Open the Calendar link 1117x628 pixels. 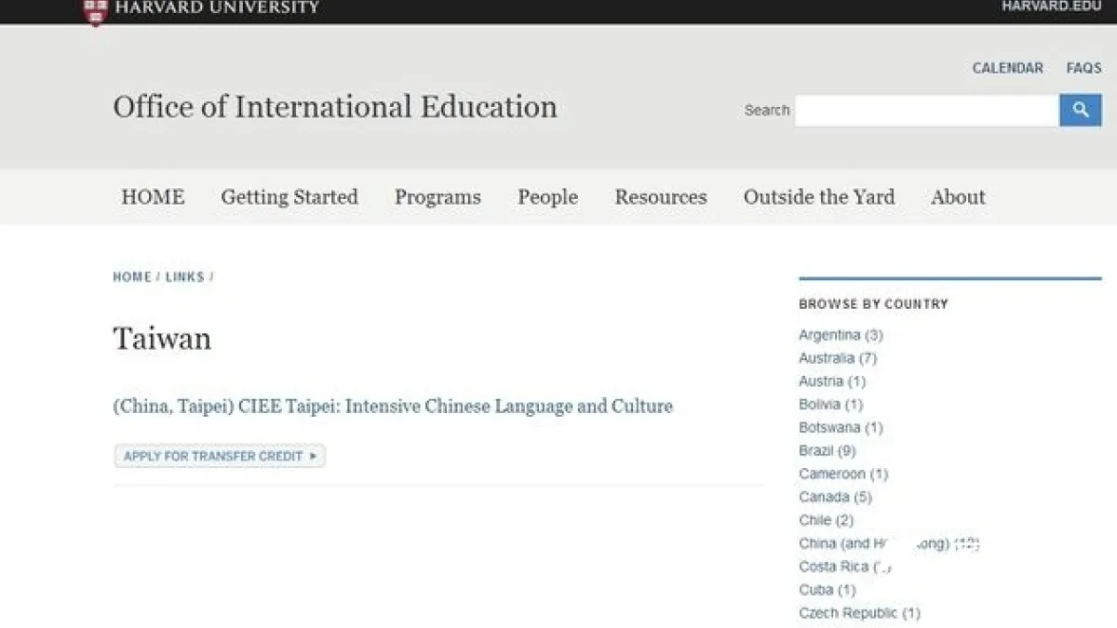coord(1008,68)
